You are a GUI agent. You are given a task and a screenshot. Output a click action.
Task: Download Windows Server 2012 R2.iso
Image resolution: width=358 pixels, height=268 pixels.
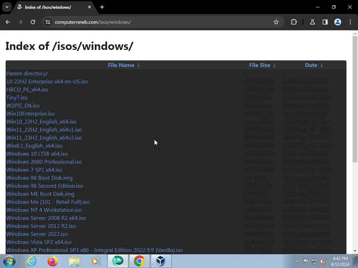tap(41, 226)
